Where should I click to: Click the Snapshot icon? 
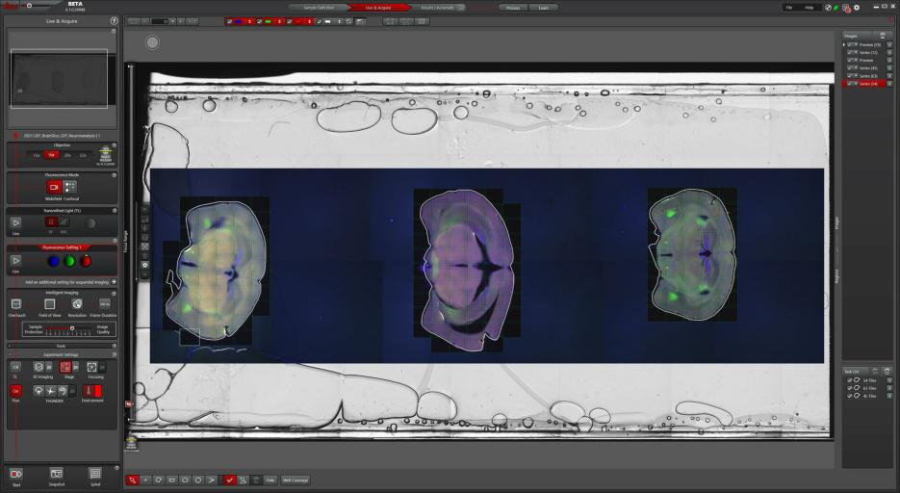[x=56, y=474]
